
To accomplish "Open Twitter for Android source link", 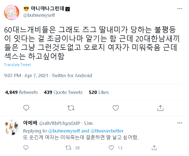I will [x=72, y=76].
